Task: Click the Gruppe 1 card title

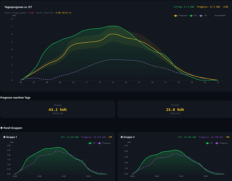Action: tap(12, 137)
